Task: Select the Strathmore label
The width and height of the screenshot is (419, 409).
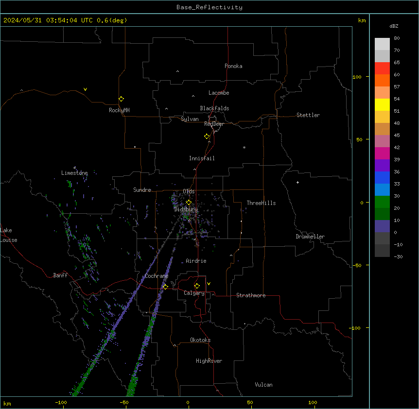Action: [x=251, y=295]
